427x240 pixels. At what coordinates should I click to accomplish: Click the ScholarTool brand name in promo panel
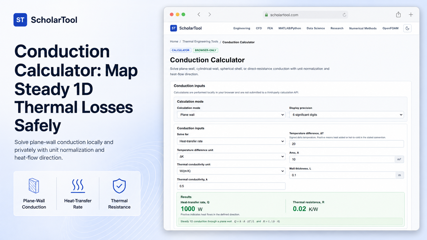tap(54, 20)
